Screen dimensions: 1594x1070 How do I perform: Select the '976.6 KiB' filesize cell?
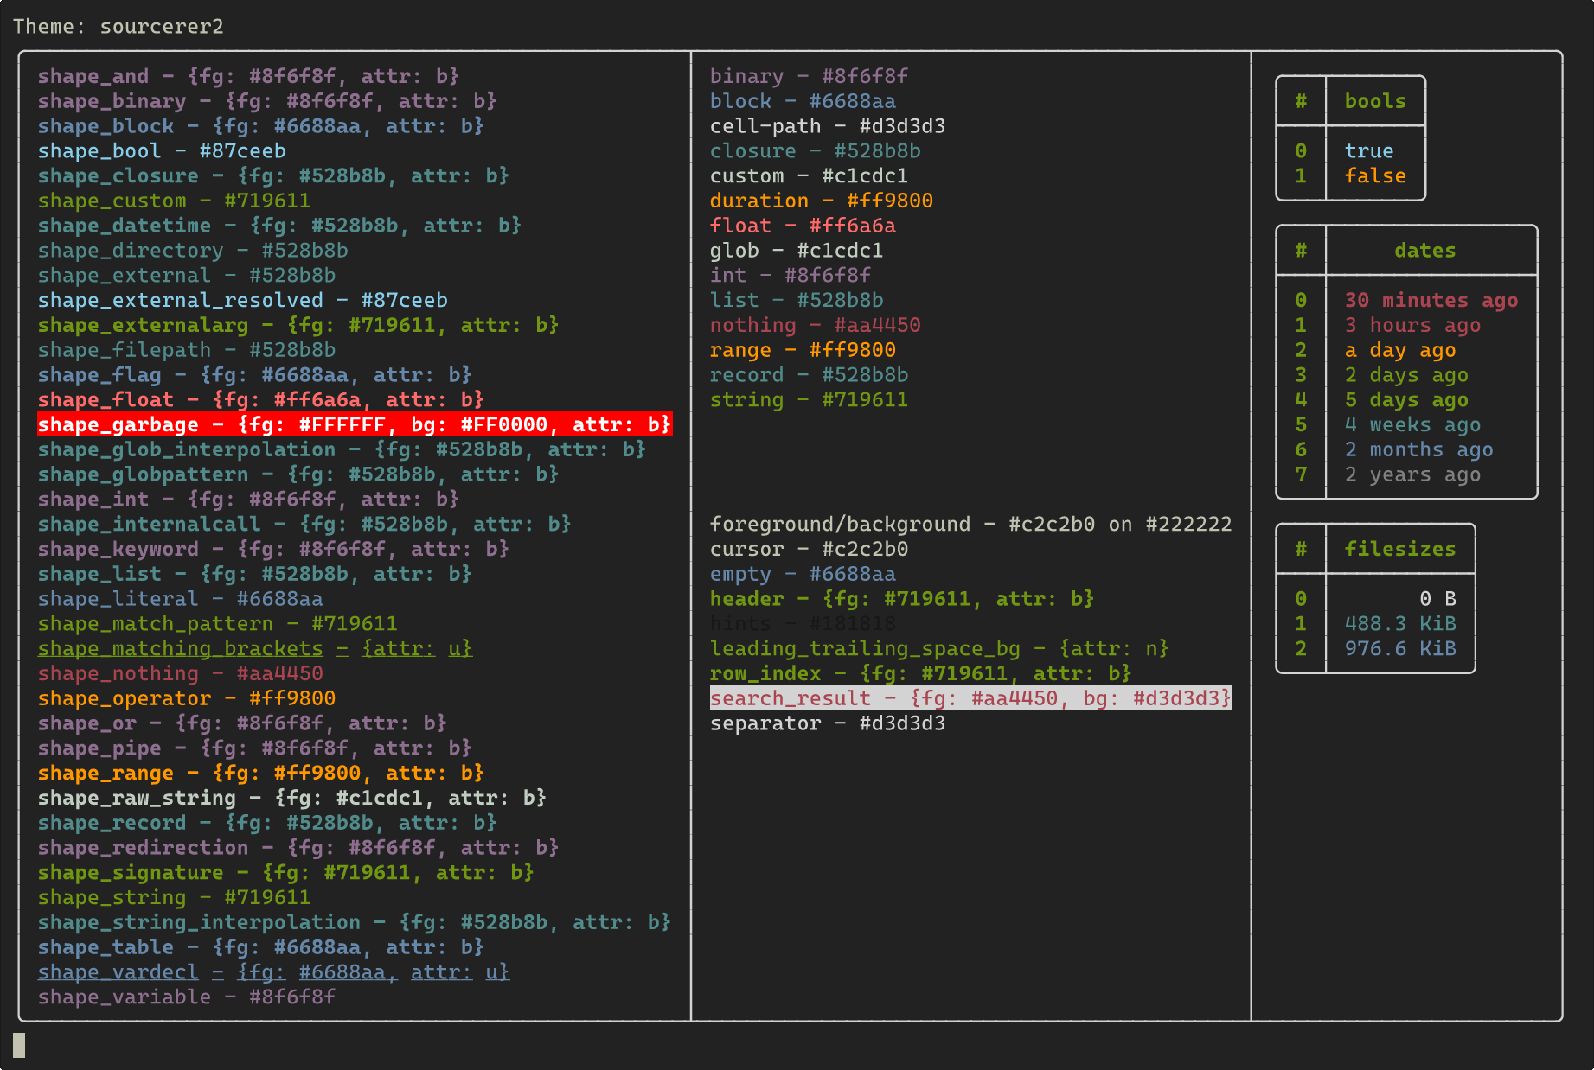pos(1399,649)
